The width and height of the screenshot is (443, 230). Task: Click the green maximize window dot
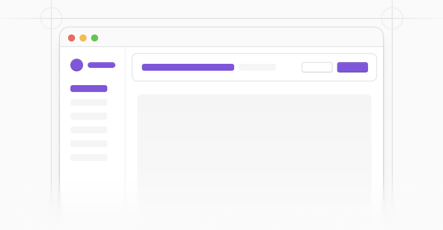point(95,38)
